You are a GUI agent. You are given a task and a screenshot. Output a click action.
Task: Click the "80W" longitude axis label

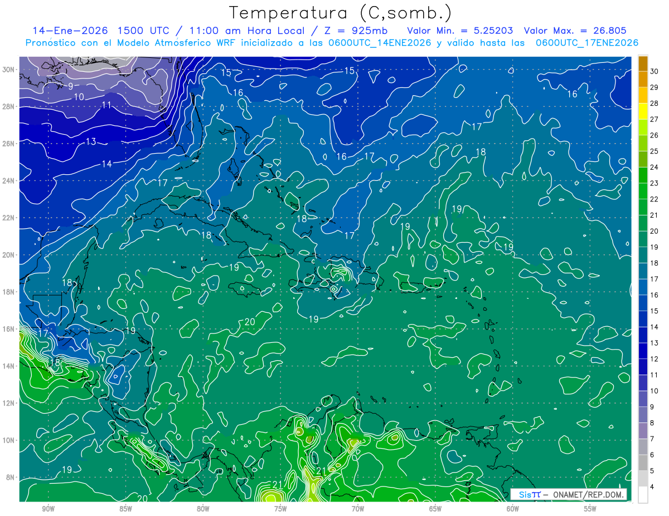(x=203, y=509)
